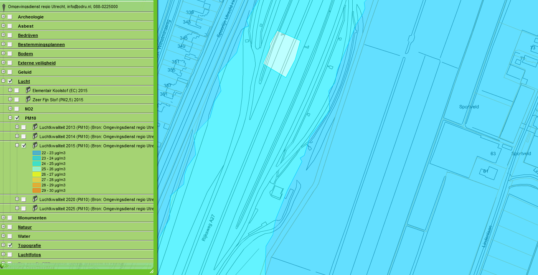Screen dimensions: 538x275
Task: Expand Zeer Fijn Stof (PM2,5) 2015 node
Action: (x=10, y=99)
